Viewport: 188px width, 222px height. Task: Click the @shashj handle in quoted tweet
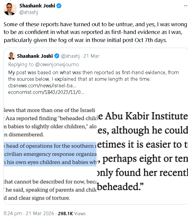(x=70, y=56)
